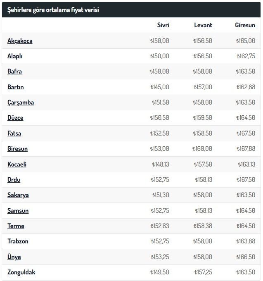
Task: Click the Sivri column header
Action: point(163,25)
